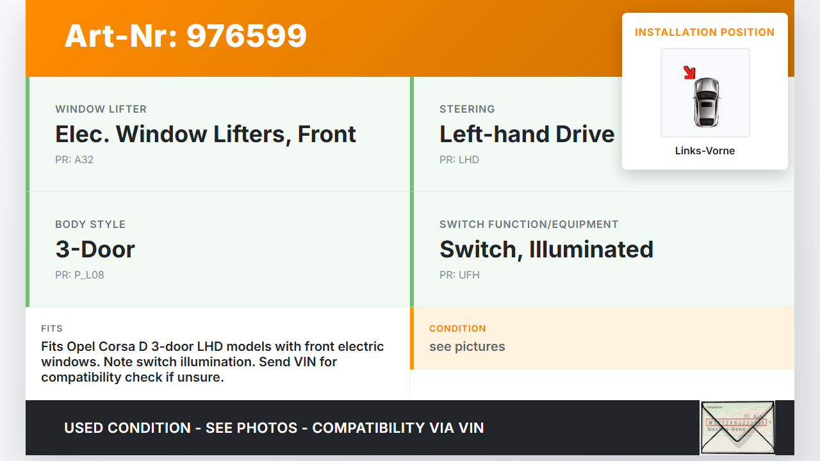Click the Switch Function/Equipment label

(x=529, y=224)
